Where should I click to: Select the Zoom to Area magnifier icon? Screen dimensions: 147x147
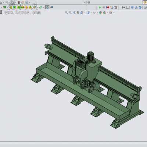pos(70,12)
